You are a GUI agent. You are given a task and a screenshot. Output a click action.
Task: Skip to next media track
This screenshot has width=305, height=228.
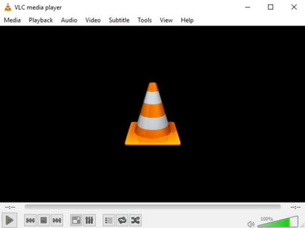(x=57, y=220)
